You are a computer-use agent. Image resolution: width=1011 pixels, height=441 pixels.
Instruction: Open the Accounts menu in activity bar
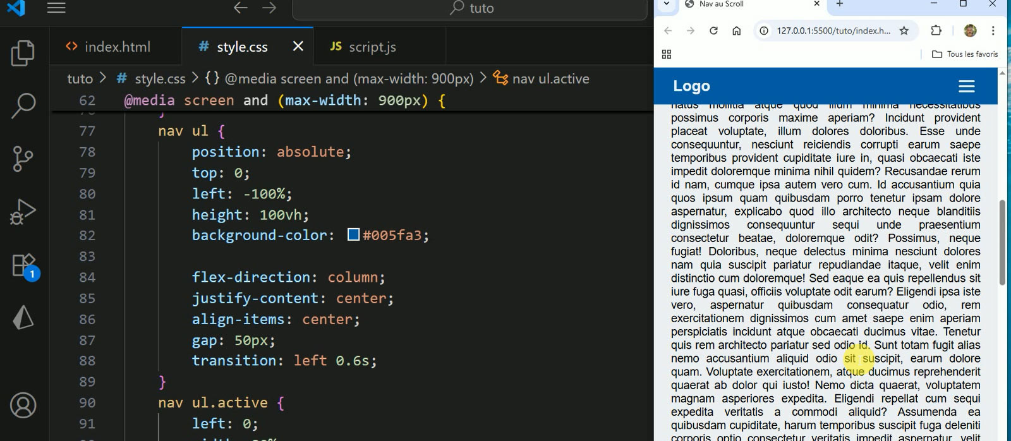click(23, 406)
